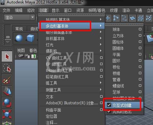Open option box for 球体
This screenshot has width=153, height=125.
click(x=140, y=29)
